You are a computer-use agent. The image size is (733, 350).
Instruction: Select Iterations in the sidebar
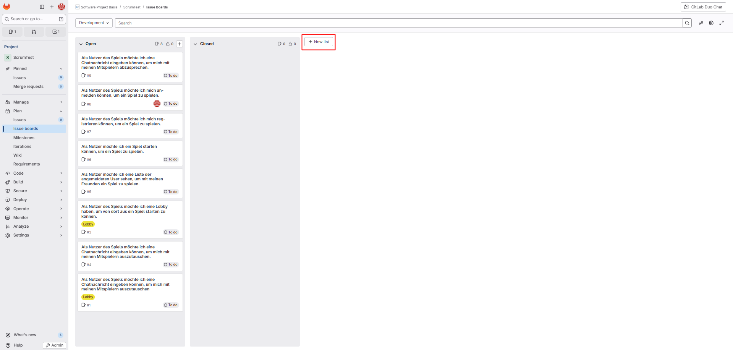click(22, 146)
